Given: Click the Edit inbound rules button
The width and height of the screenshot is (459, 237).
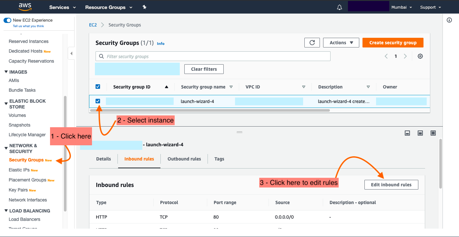Looking at the screenshot, I should (391, 185).
